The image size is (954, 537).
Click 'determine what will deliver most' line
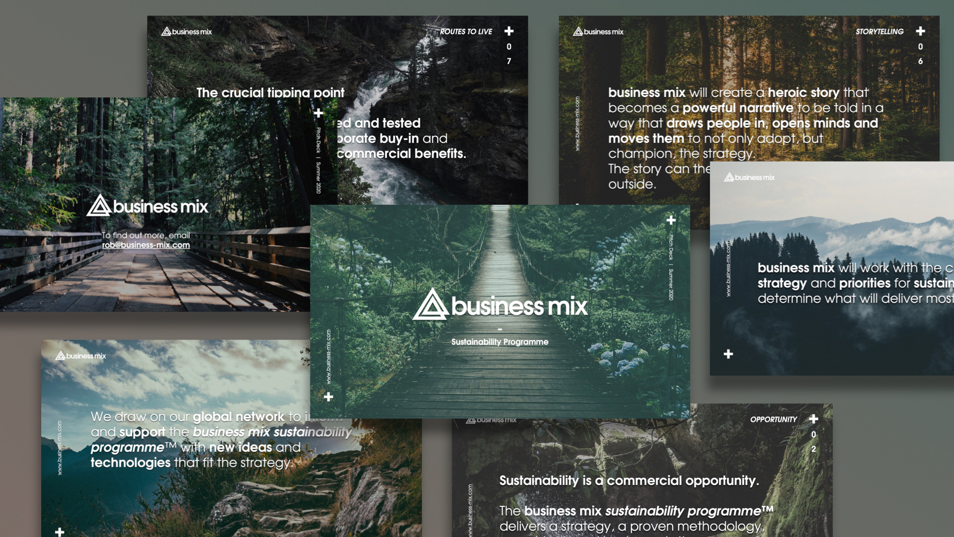[856, 298]
